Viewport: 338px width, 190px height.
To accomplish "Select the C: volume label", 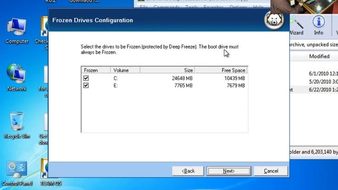I will [116, 78].
